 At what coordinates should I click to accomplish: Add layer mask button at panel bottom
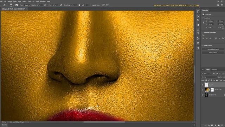[212, 126]
